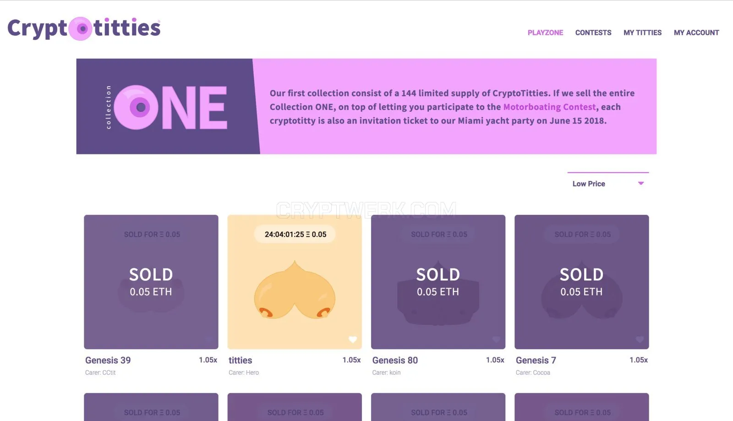Viewport: 733px width, 421px height.
Task: Open the sold Genesis 7 card
Action: click(x=582, y=282)
